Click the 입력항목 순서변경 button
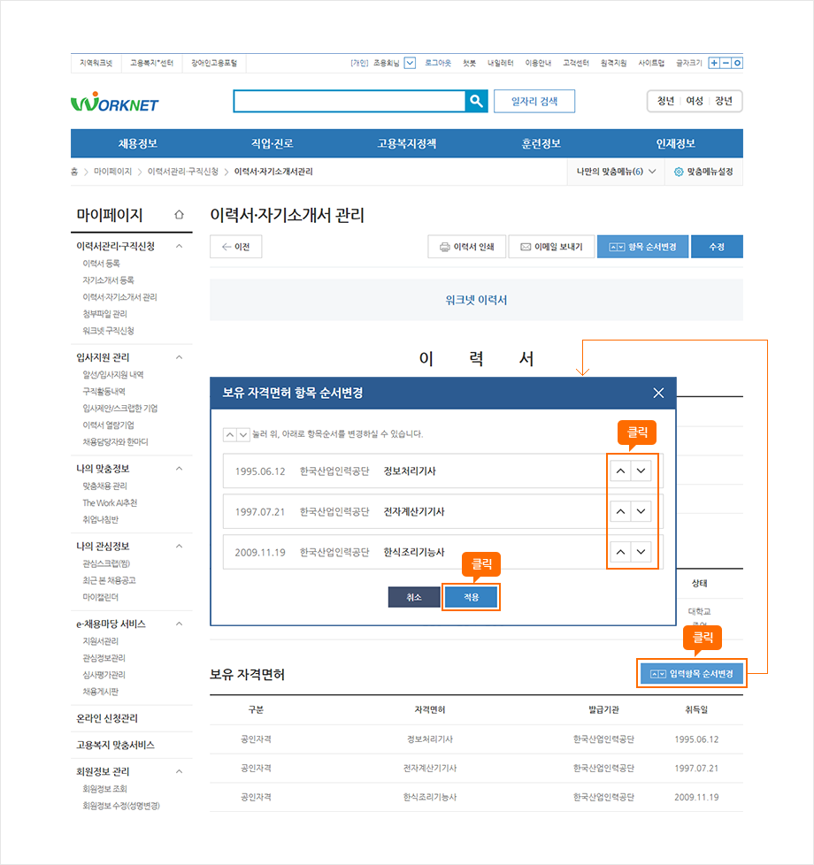Viewport: 814px width, 865px height. tap(692, 674)
